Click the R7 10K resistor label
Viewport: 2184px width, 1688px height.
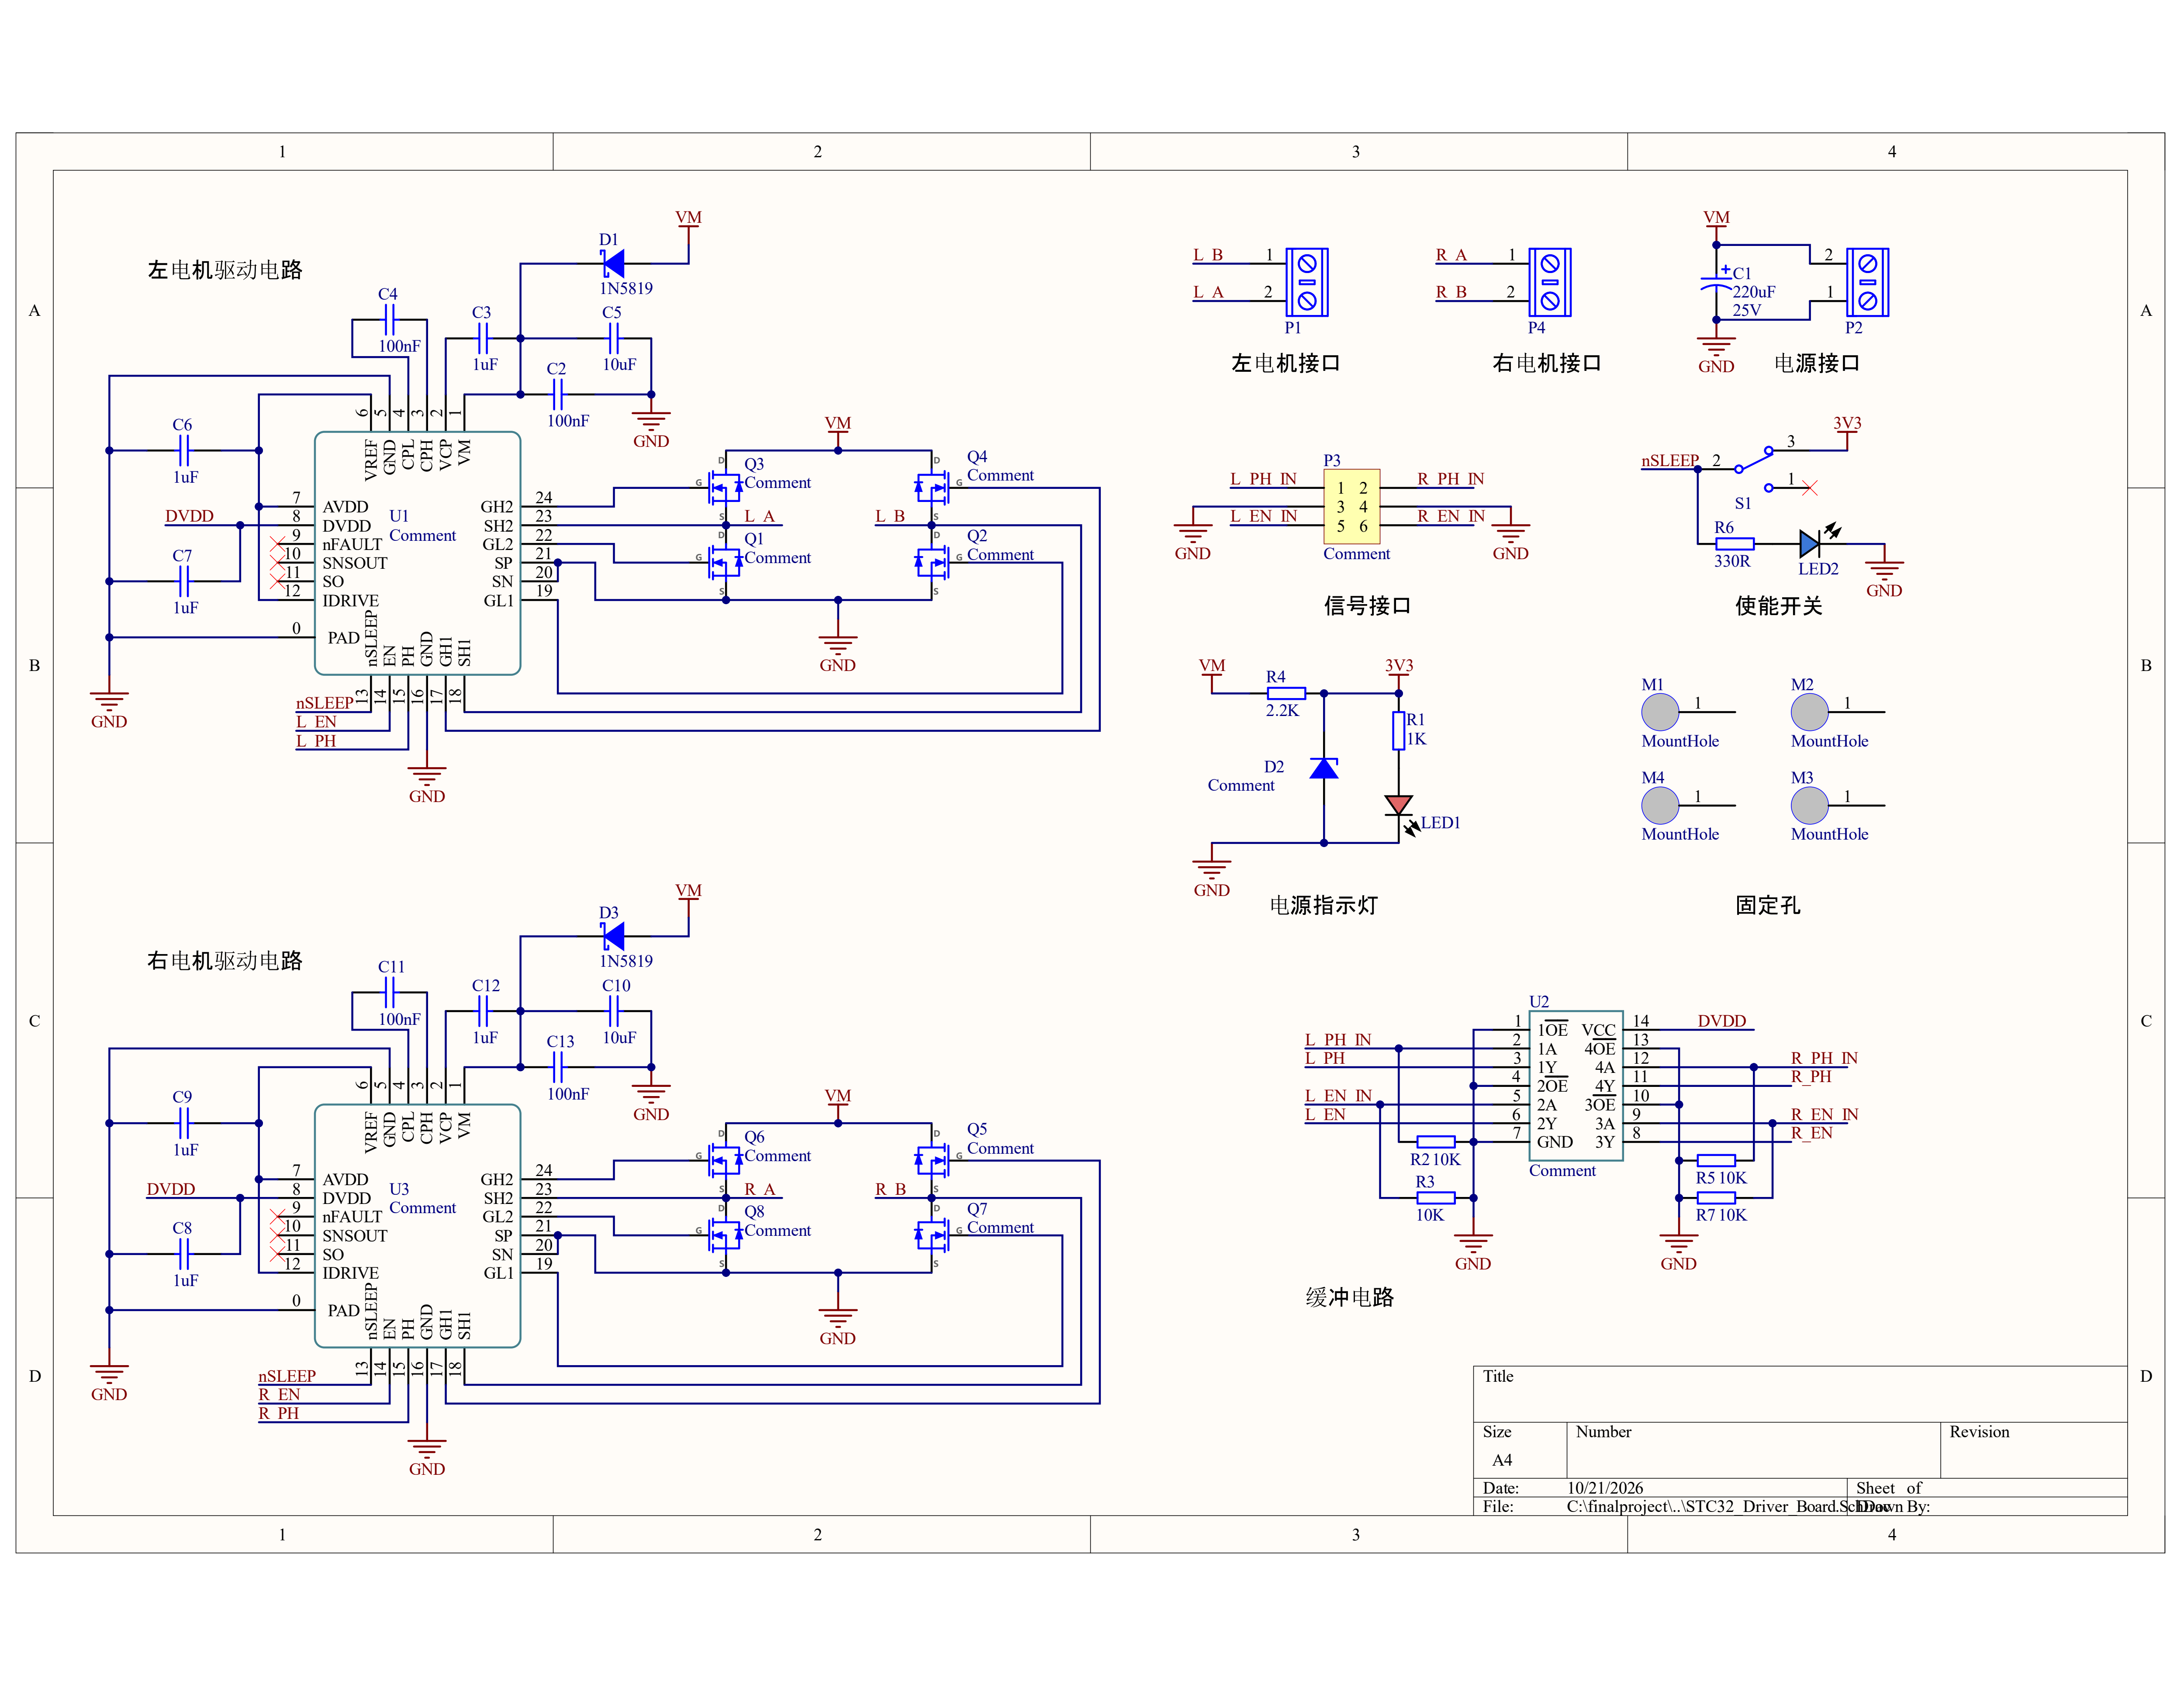pyautogui.click(x=1721, y=1215)
